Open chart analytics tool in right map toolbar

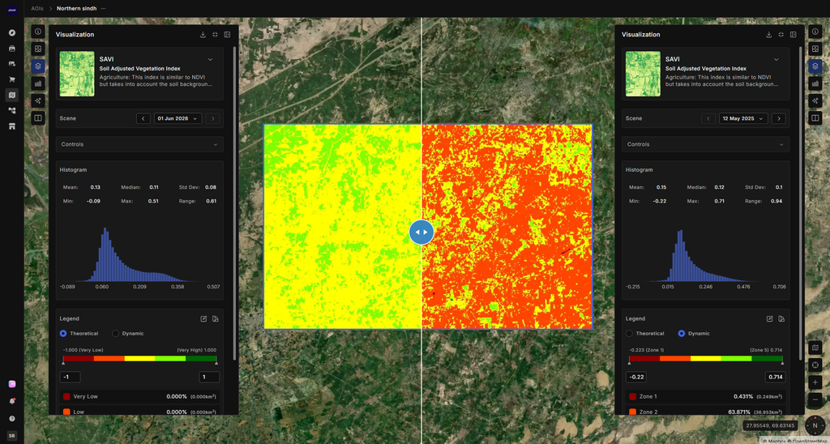click(815, 83)
